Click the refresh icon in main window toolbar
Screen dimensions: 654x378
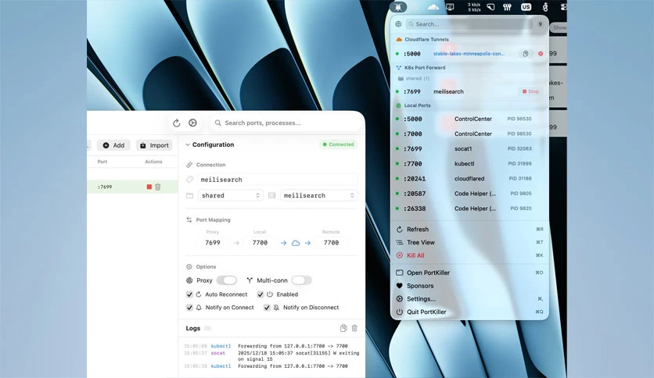[x=177, y=123]
